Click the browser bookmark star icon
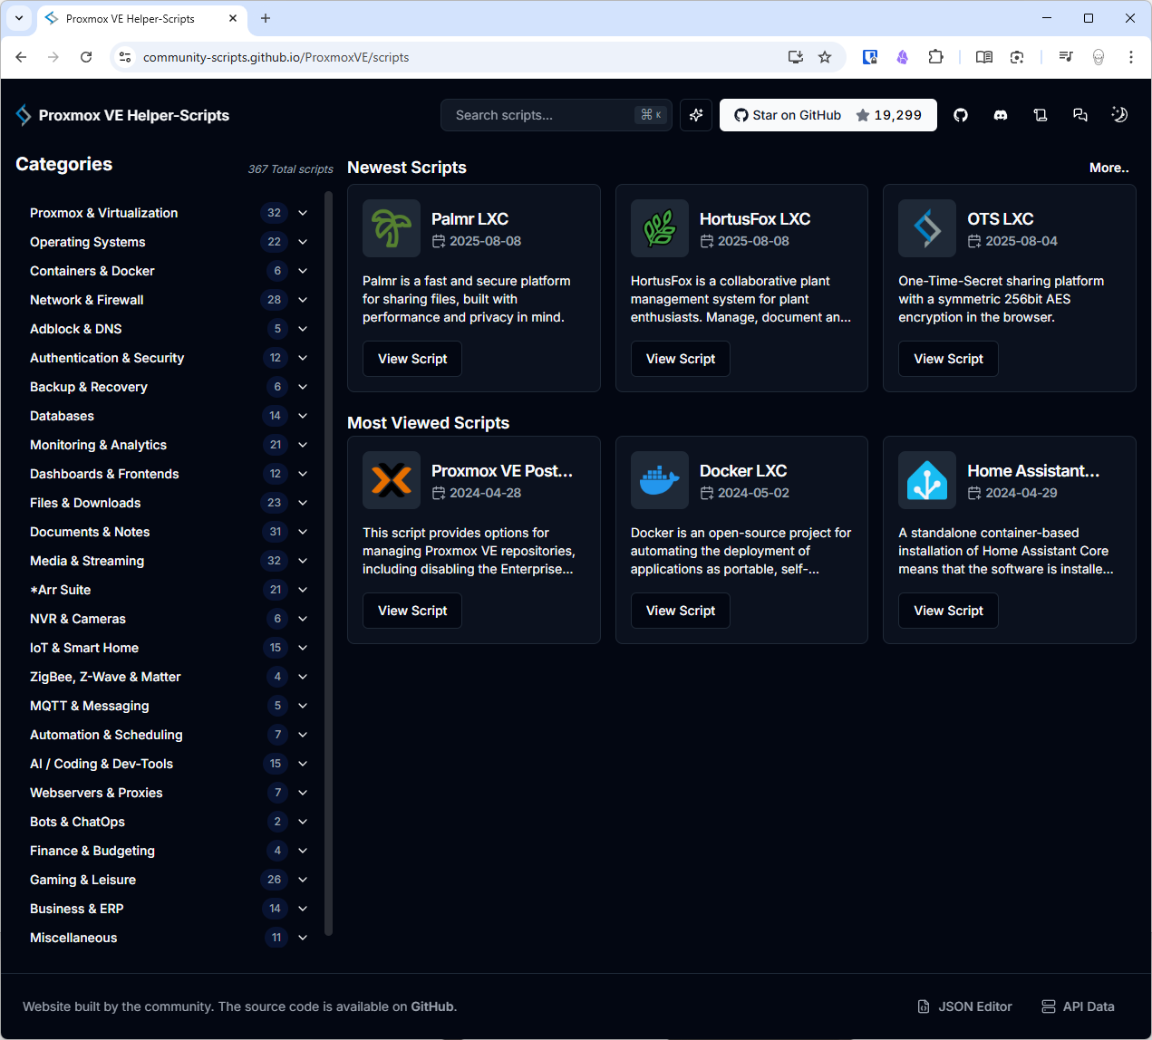The height and width of the screenshot is (1040, 1152). (825, 57)
